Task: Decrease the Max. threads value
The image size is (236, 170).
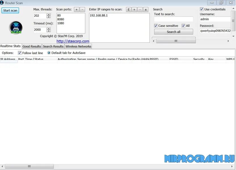Action: click(49, 17)
